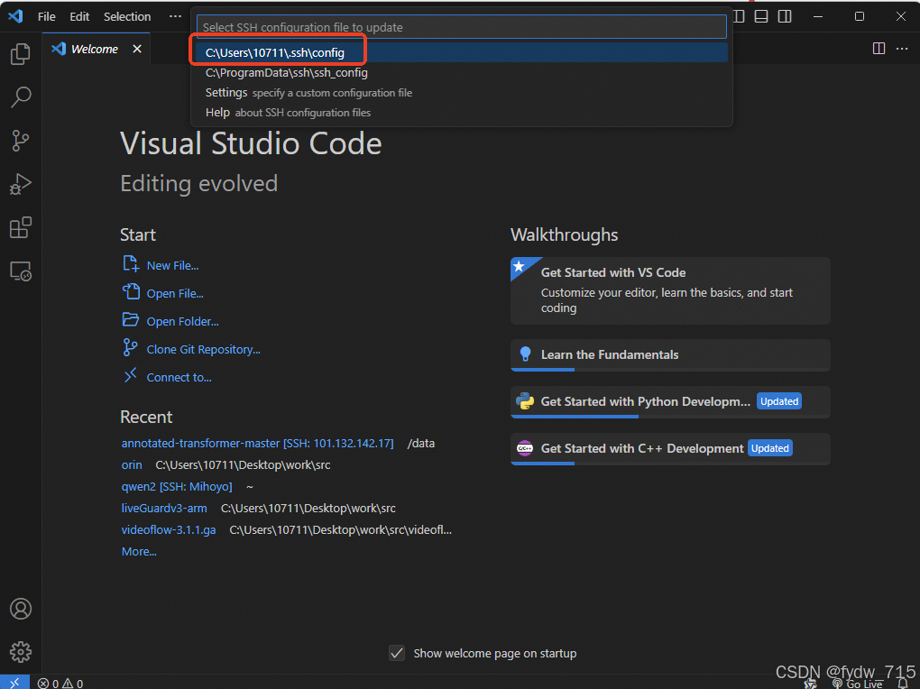
Task: Click the Updated badge on C++ walkthrough
Action: 769,448
